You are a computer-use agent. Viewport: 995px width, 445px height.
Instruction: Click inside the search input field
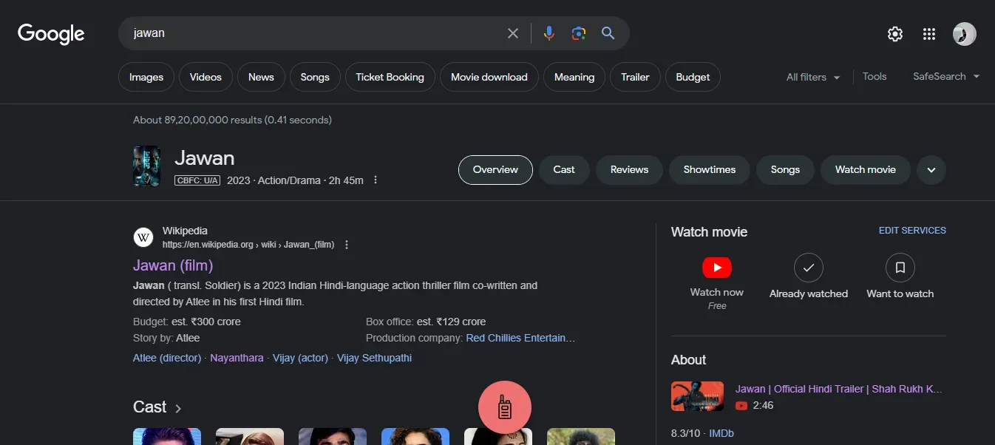point(314,33)
